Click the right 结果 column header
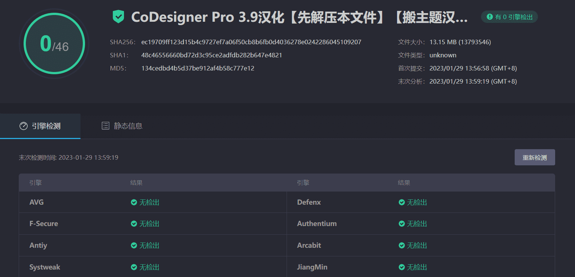 click(404, 183)
